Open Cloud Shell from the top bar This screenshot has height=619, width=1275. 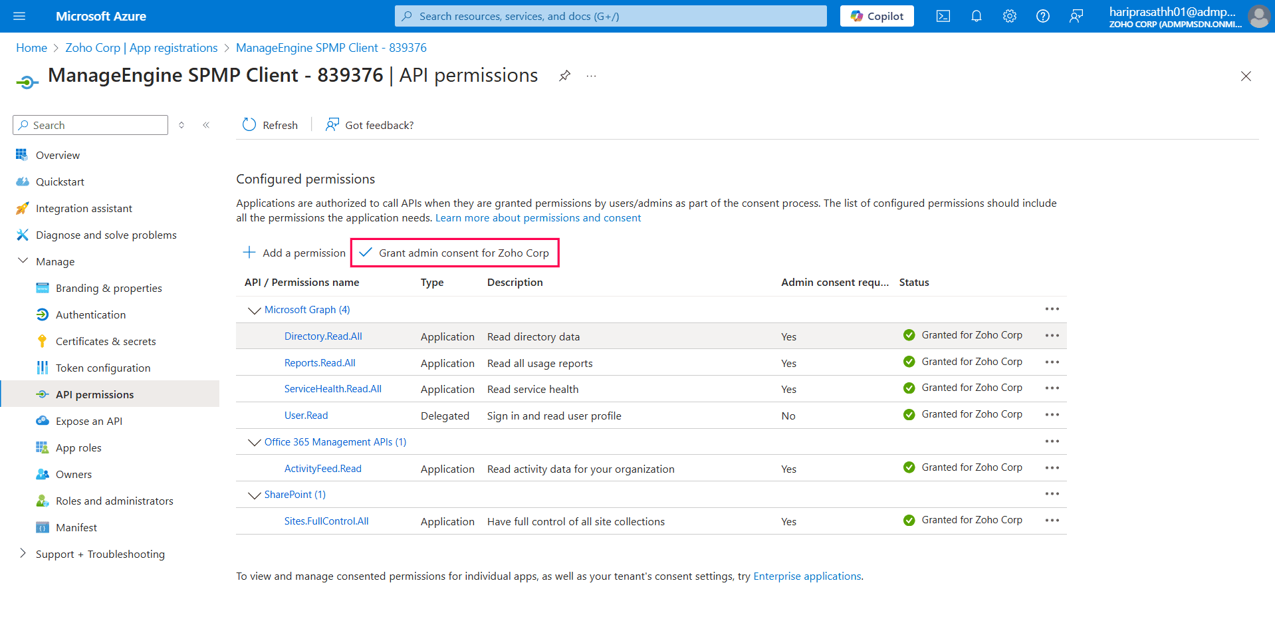coord(943,16)
